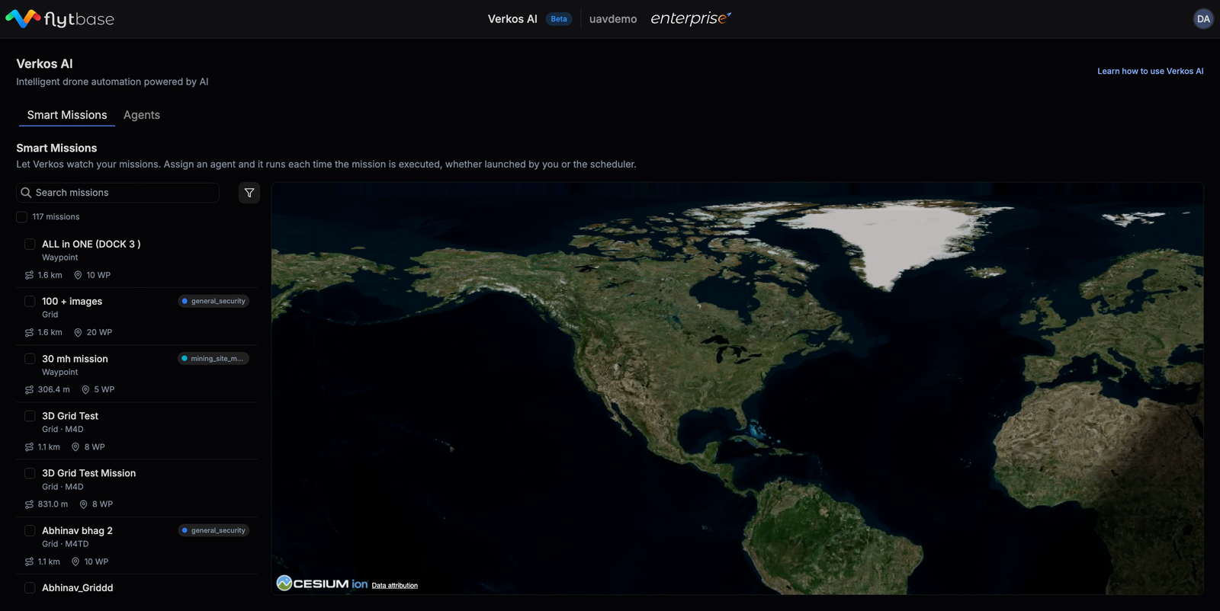Screen dimensions: 1220x611
Task: Check the 3D Grid Test Mission checkbox
Action: tap(30, 473)
